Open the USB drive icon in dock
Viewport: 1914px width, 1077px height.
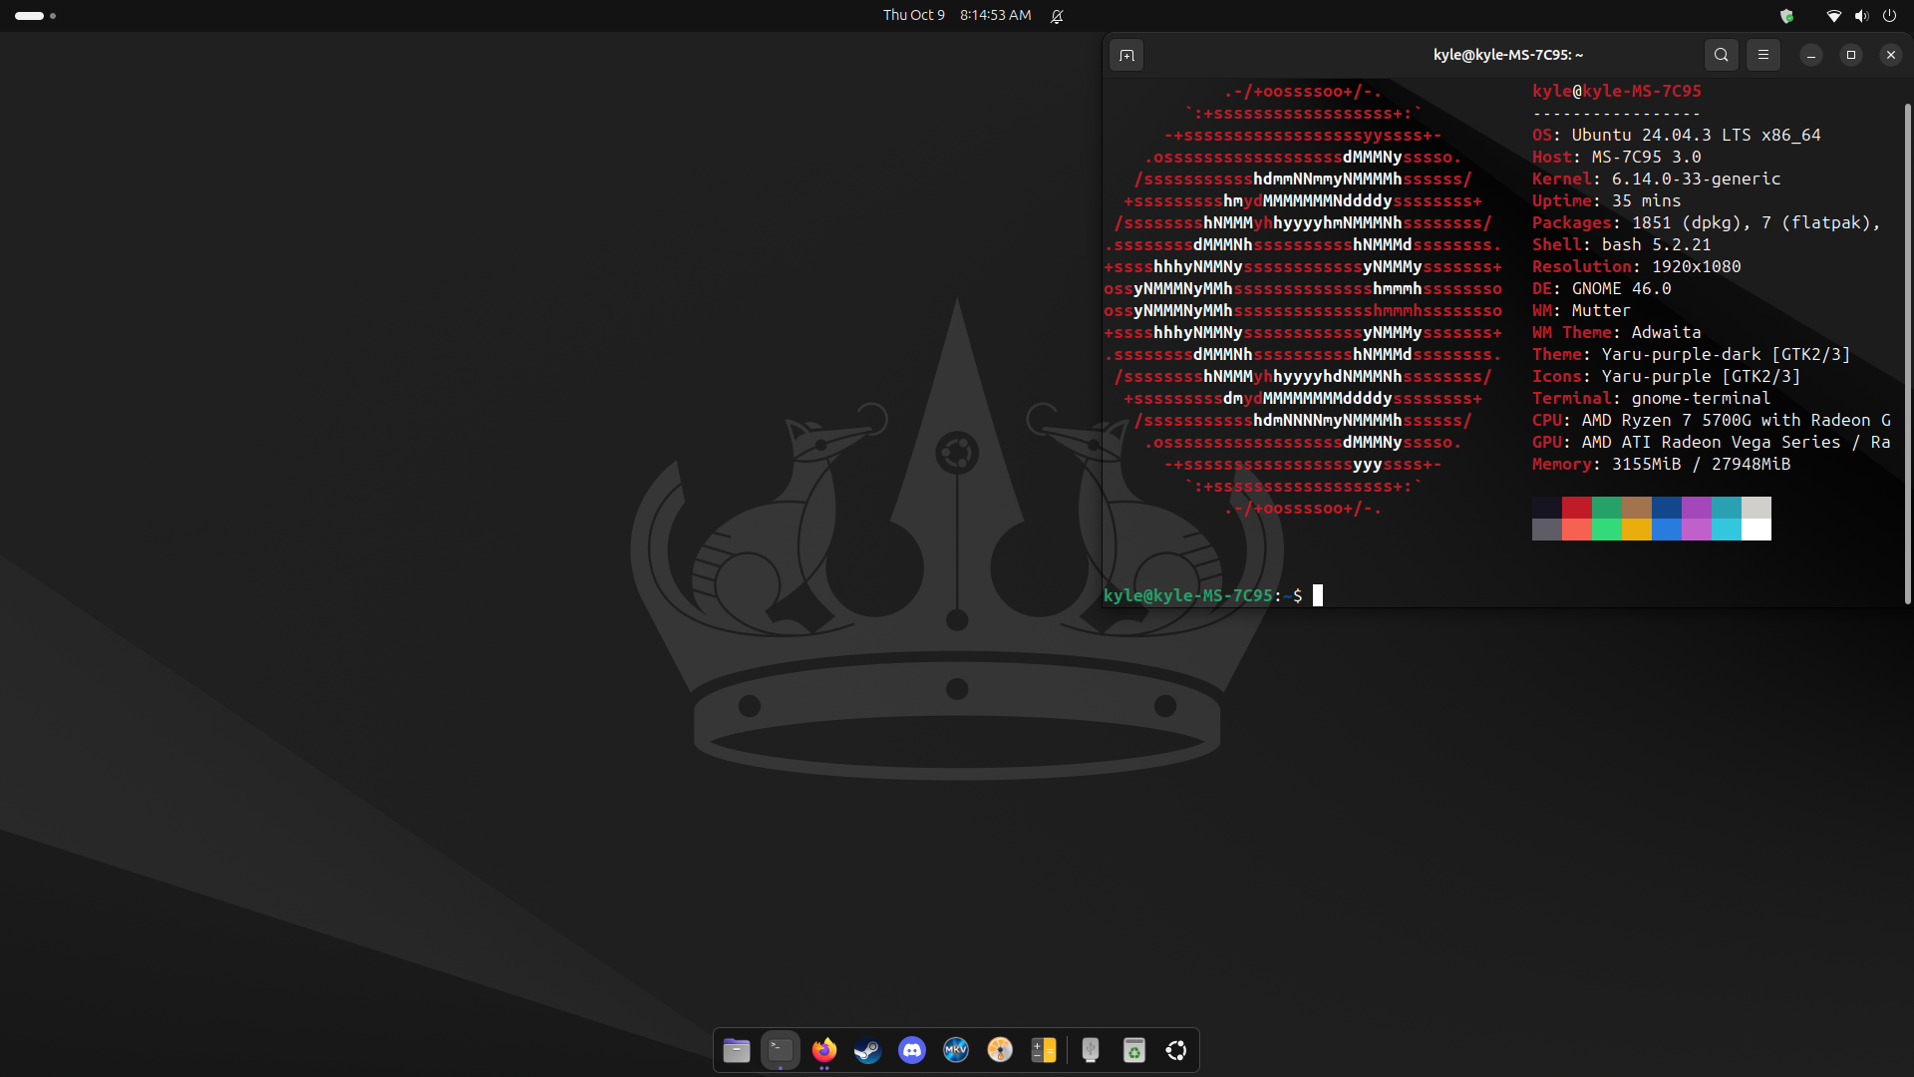[1090, 1050]
